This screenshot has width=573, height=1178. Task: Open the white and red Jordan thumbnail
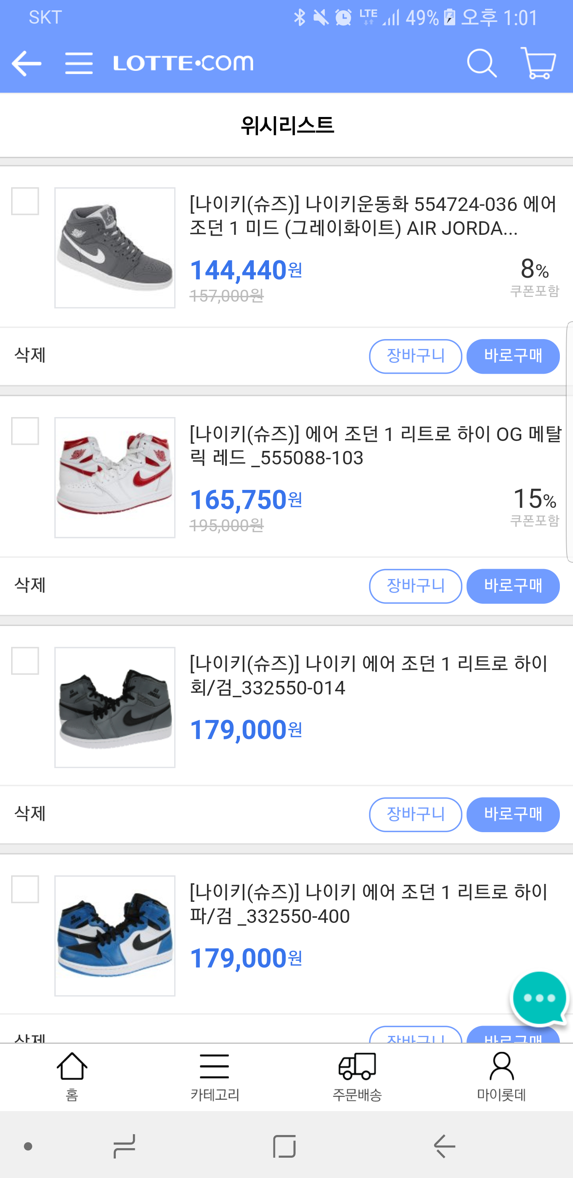click(115, 478)
